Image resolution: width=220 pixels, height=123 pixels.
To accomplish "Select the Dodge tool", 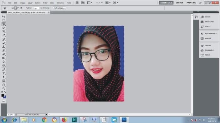I will pos(4,65).
